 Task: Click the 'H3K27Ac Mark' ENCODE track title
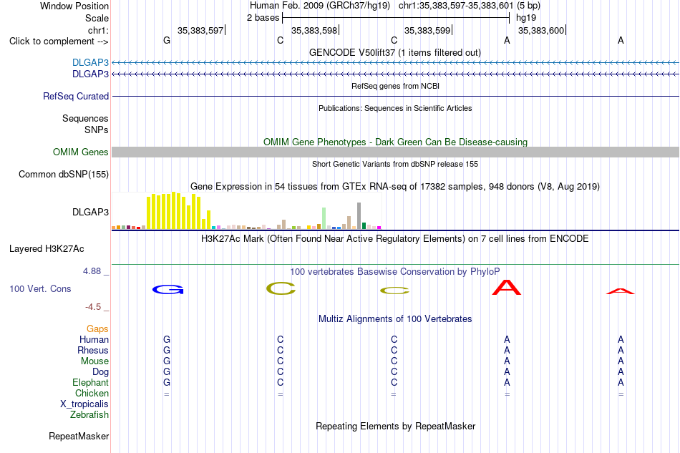coord(395,238)
